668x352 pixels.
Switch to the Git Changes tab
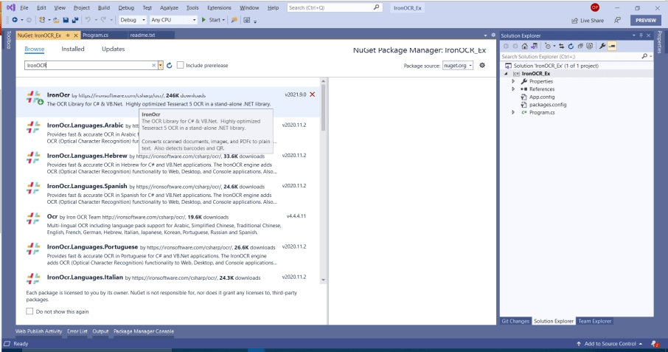[515, 321]
